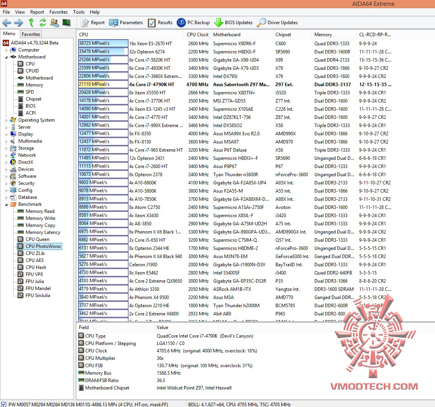Click the Report toolbar button

(93, 23)
